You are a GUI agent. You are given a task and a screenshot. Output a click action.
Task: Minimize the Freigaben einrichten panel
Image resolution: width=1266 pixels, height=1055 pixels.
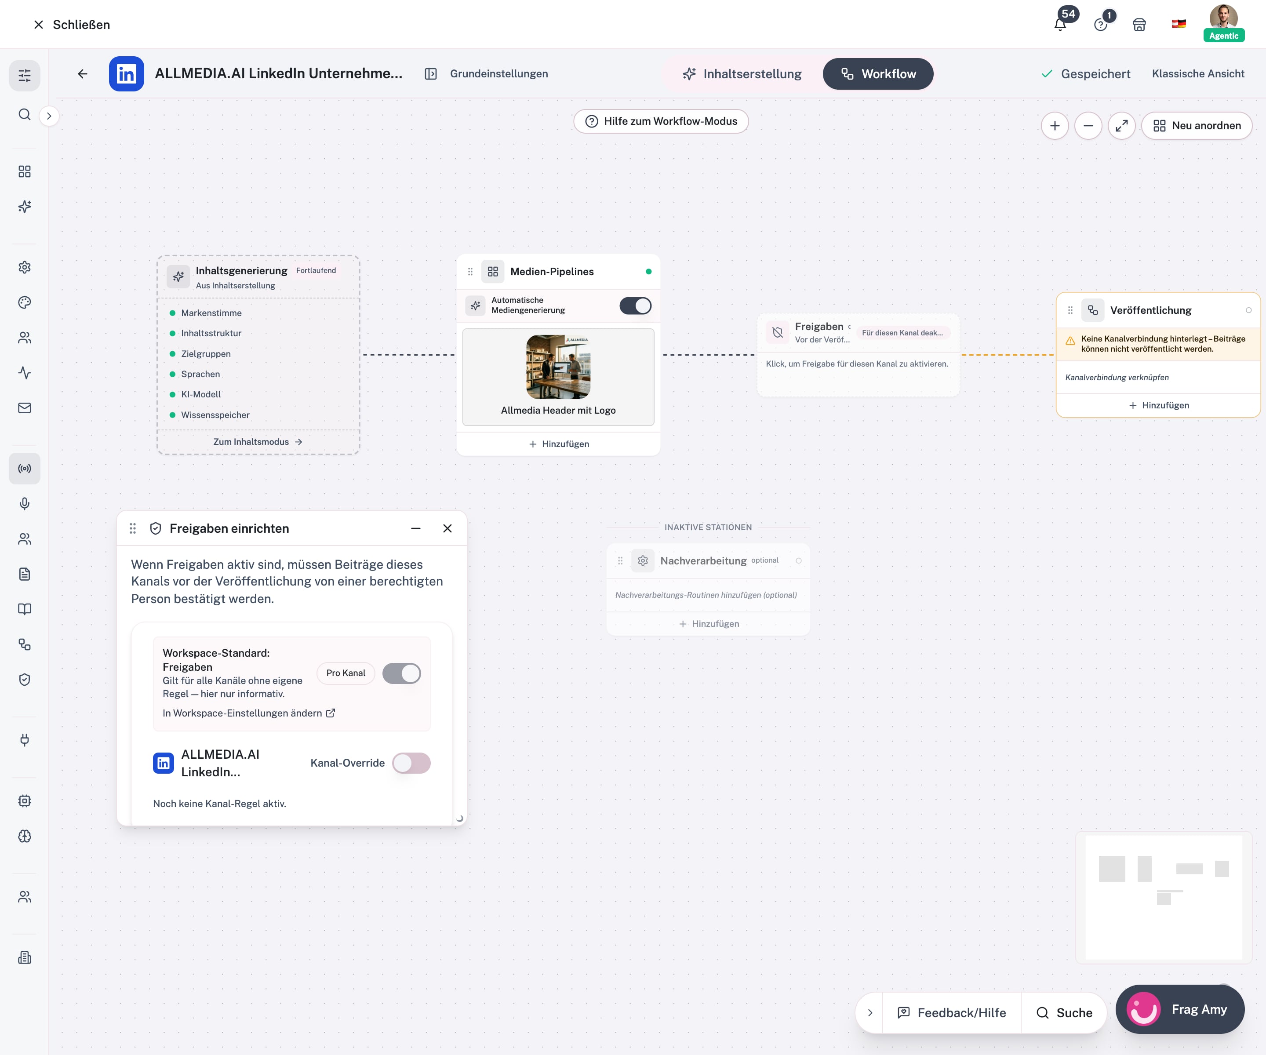pyautogui.click(x=416, y=529)
